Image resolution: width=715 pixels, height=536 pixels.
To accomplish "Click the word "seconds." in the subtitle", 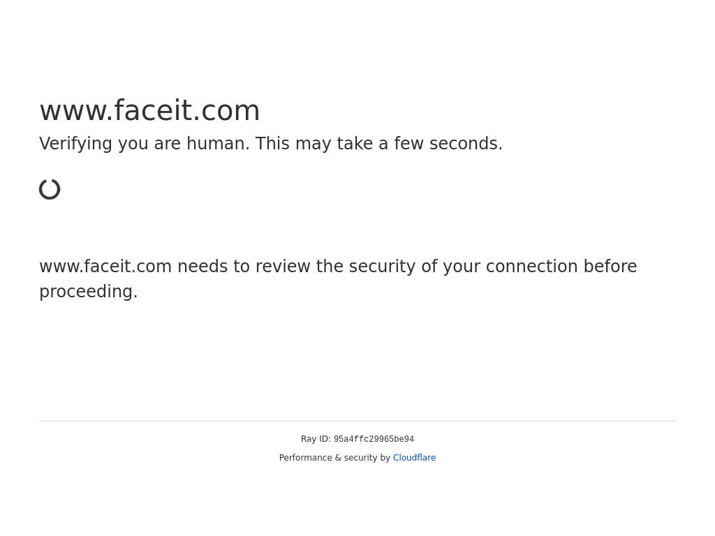I will [466, 144].
